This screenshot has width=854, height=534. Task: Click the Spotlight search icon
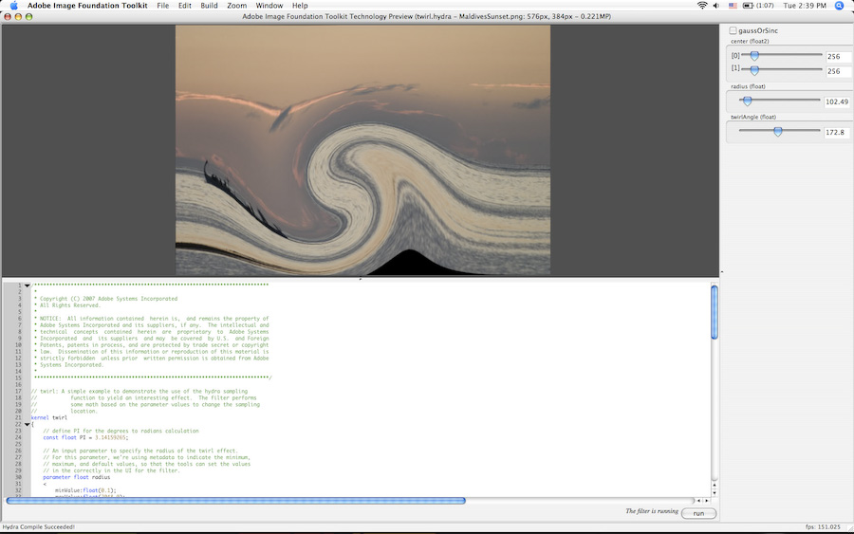click(839, 6)
